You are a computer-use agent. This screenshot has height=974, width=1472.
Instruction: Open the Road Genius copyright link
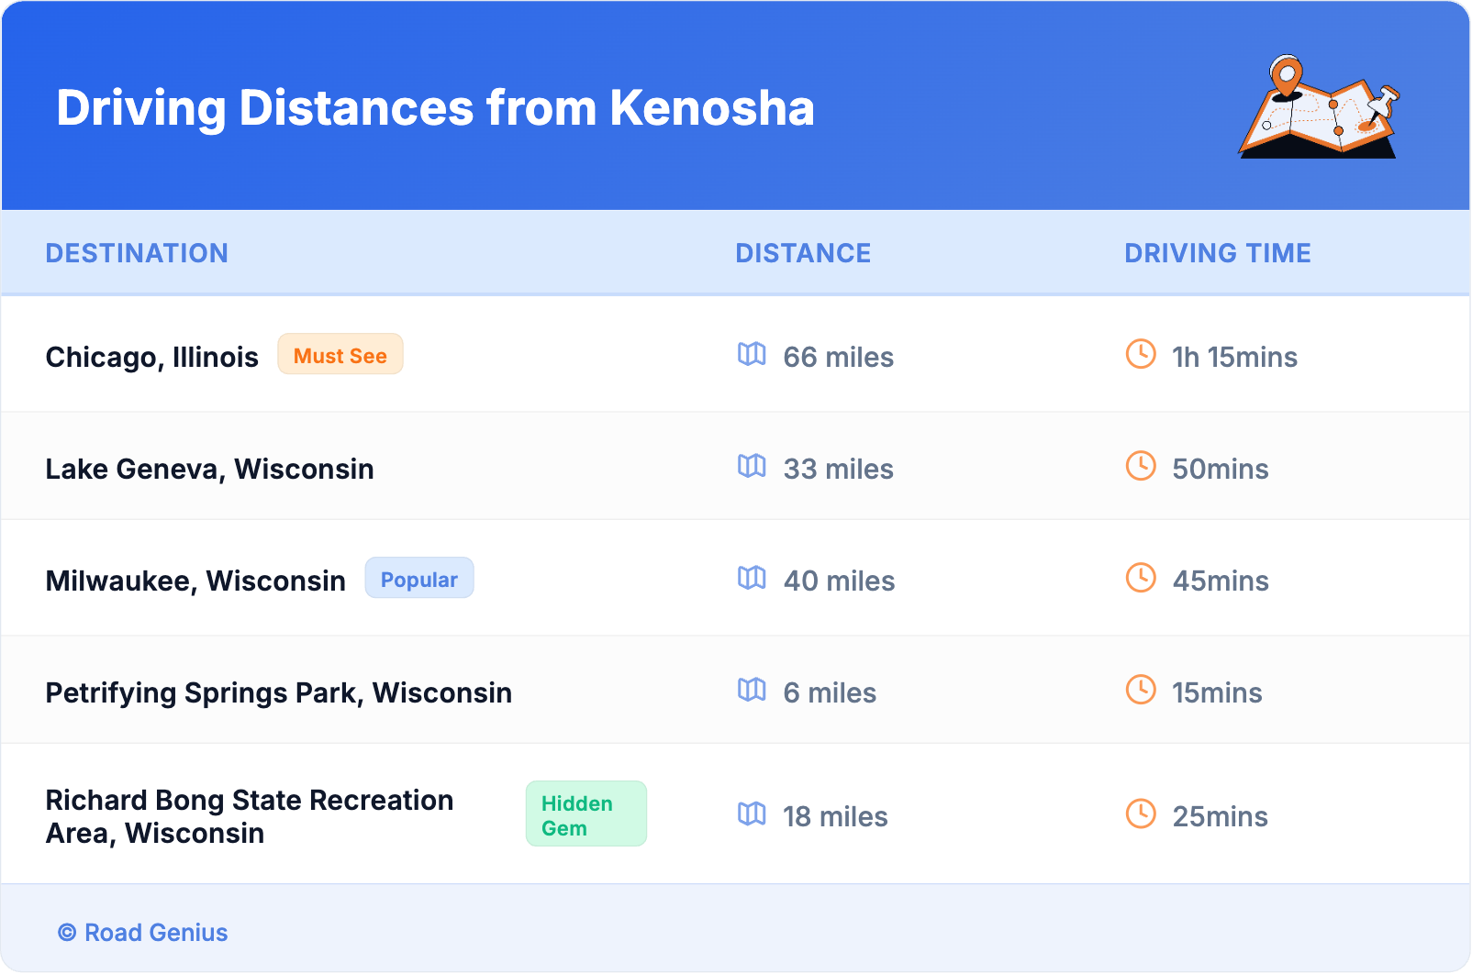coord(143,933)
